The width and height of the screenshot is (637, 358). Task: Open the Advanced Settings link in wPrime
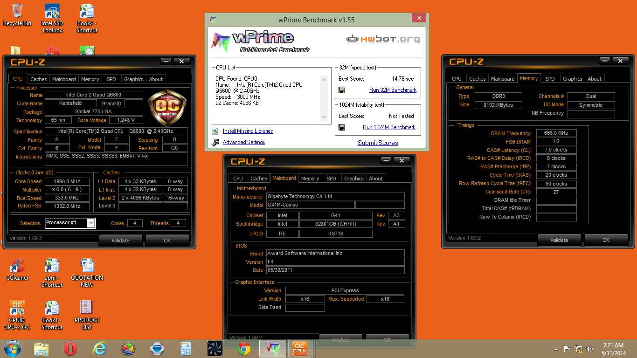click(x=244, y=143)
